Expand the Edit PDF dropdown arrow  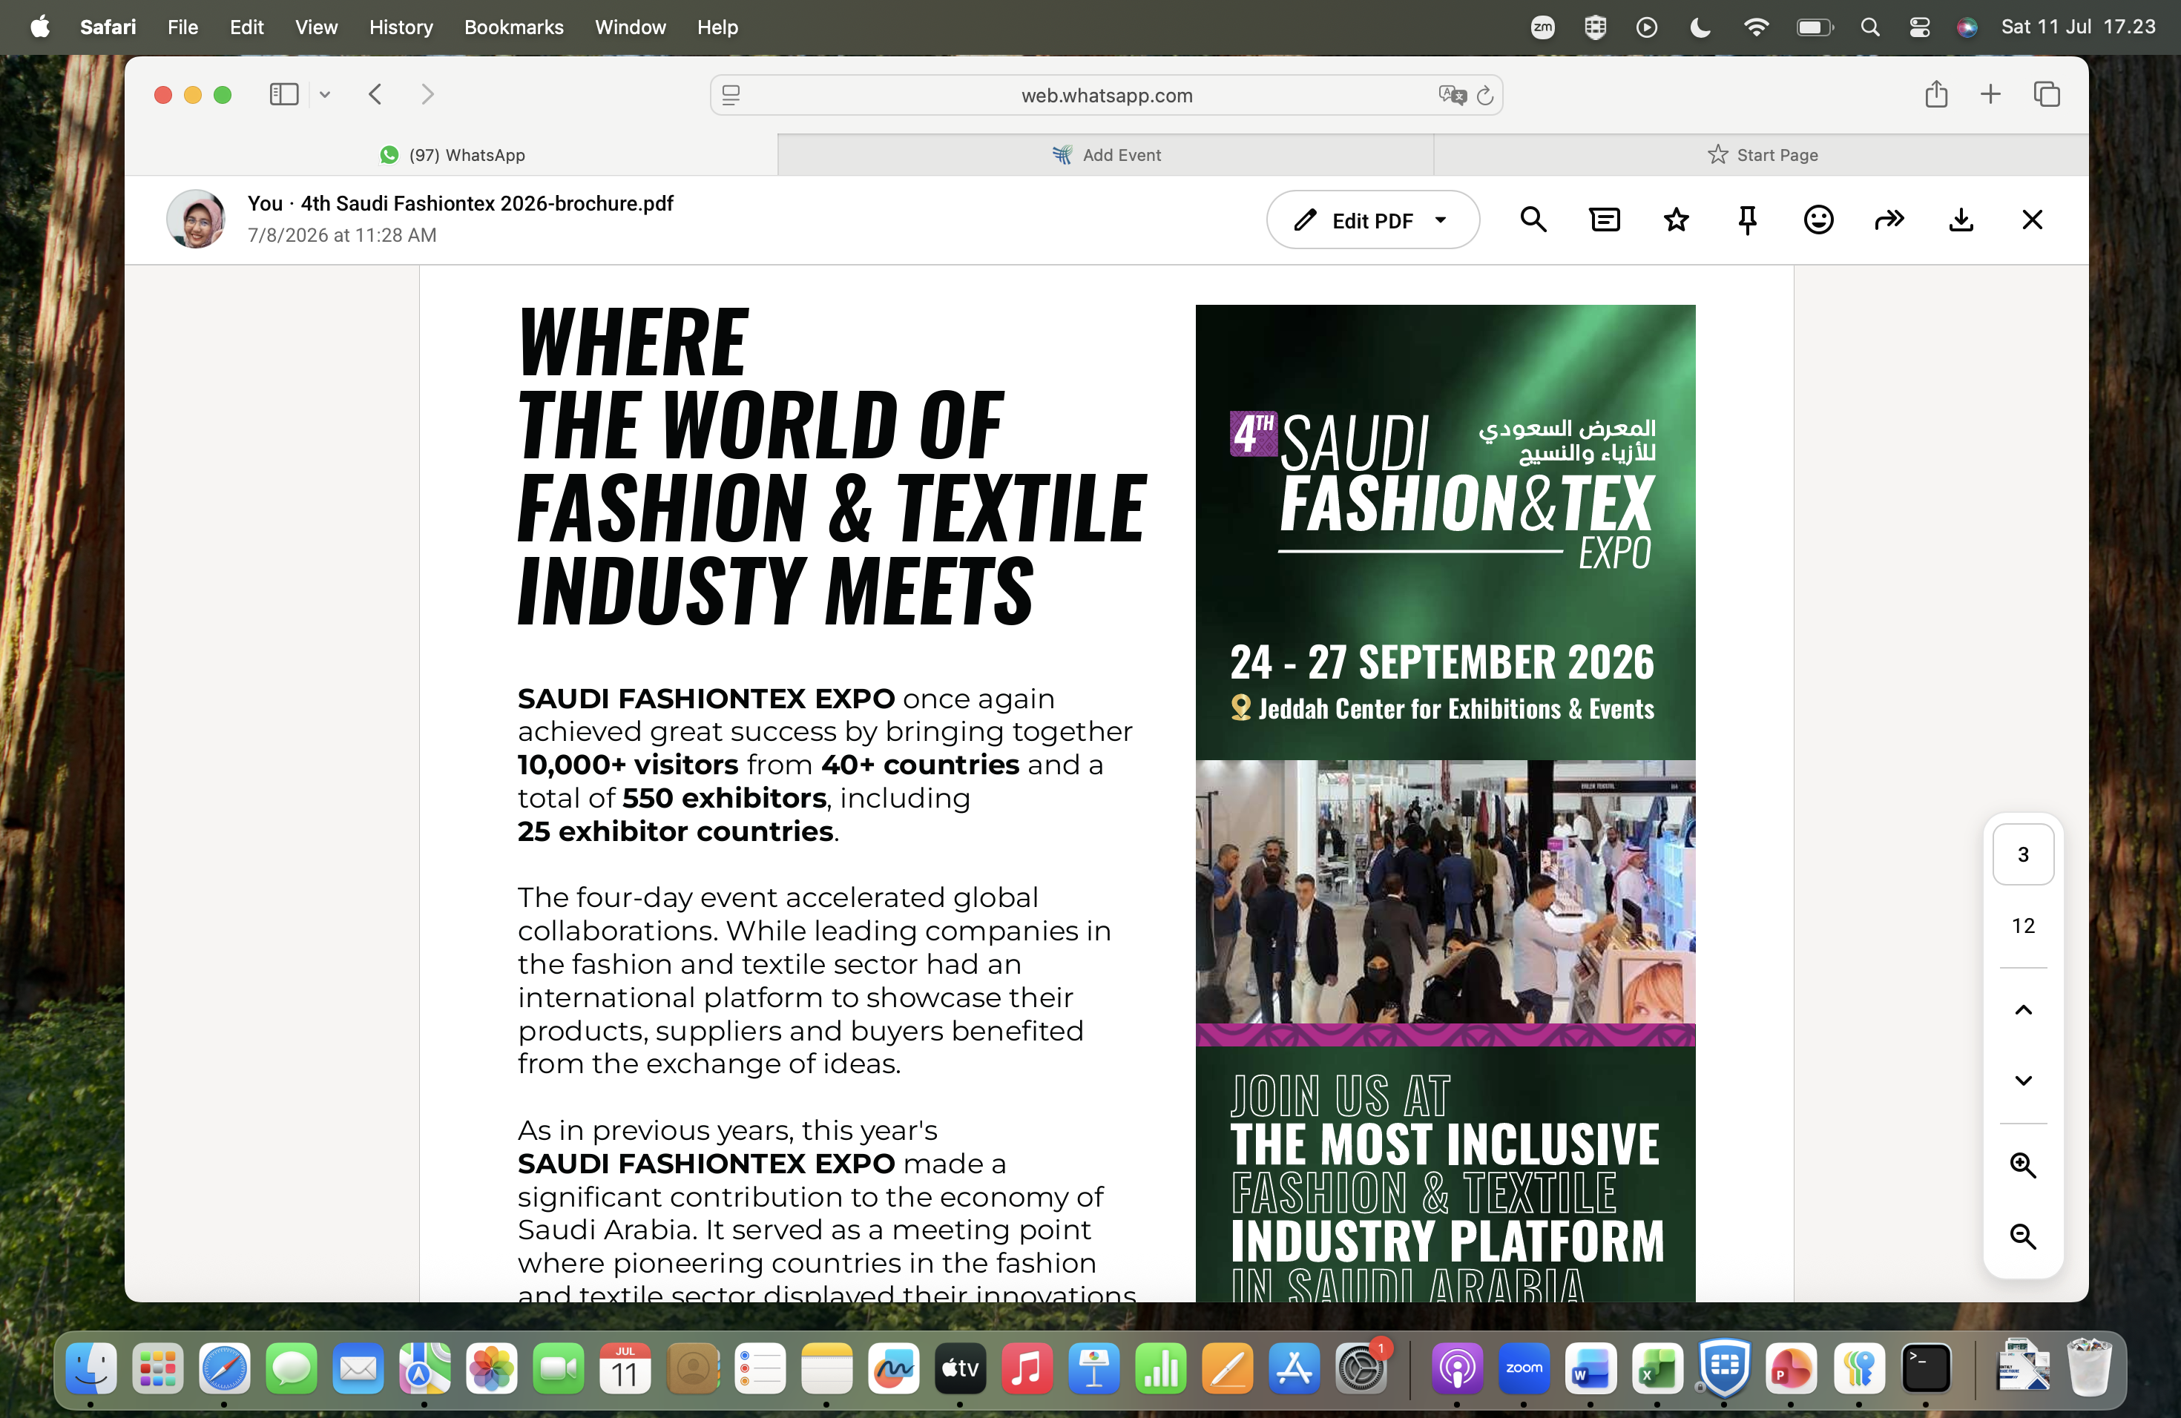tap(1441, 220)
